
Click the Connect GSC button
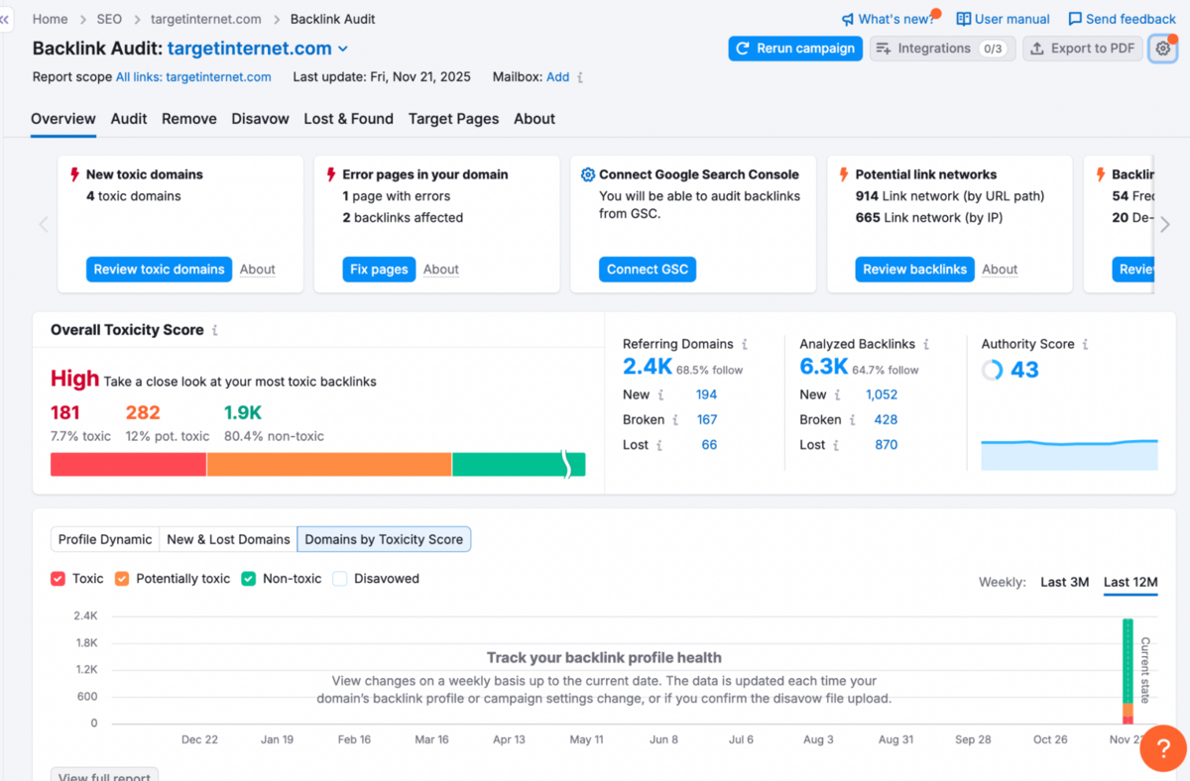point(648,270)
